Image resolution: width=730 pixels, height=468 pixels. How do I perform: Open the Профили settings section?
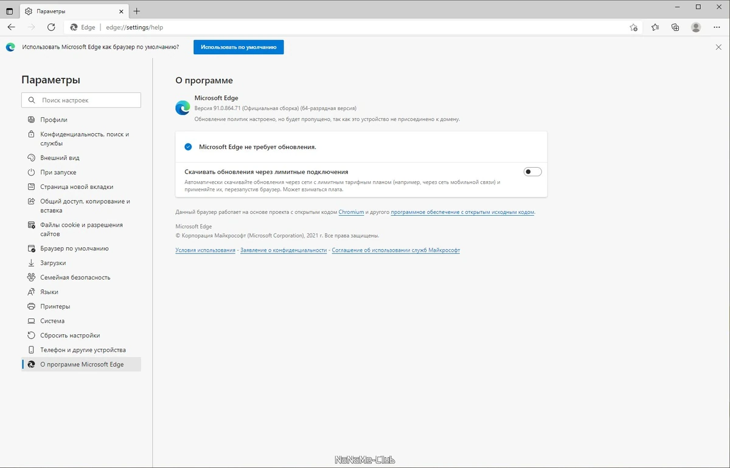[82, 120]
